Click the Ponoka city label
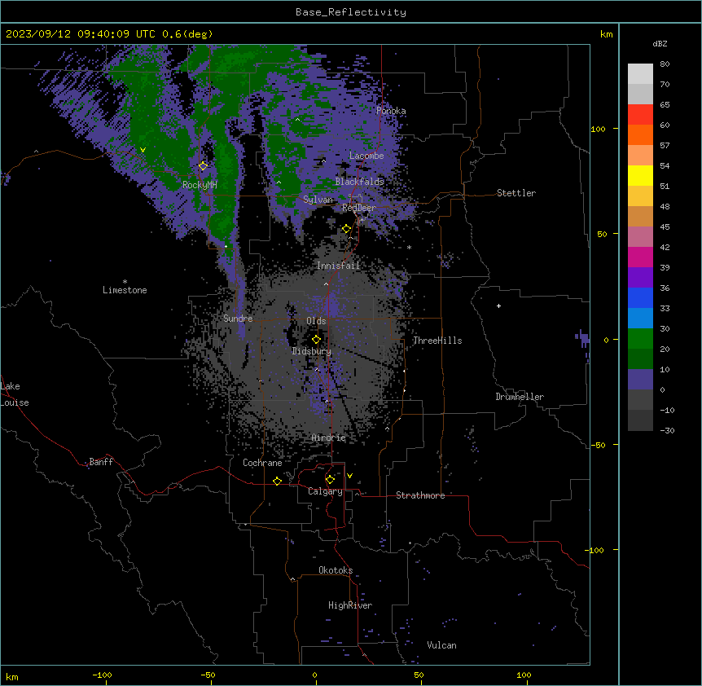Screen dimensions: 702x686 point(391,111)
